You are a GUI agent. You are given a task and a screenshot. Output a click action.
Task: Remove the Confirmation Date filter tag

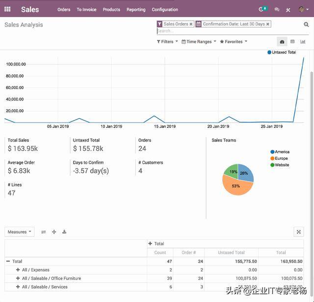point(268,24)
